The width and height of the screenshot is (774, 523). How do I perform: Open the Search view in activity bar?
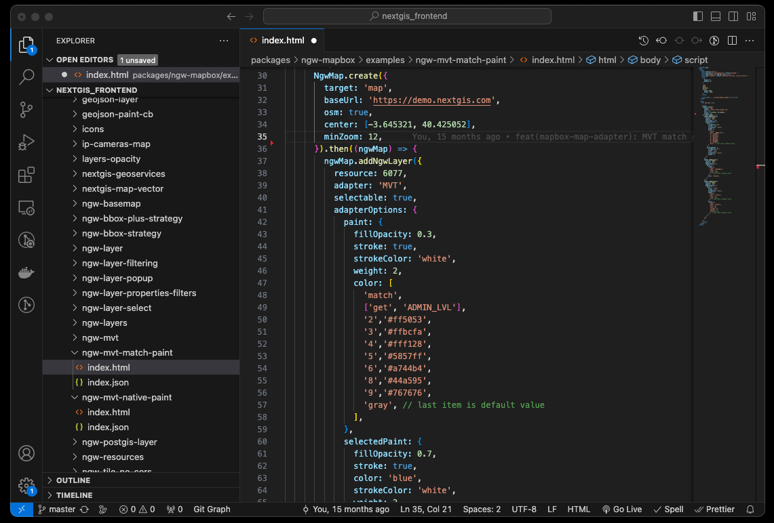[x=26, y=77]
